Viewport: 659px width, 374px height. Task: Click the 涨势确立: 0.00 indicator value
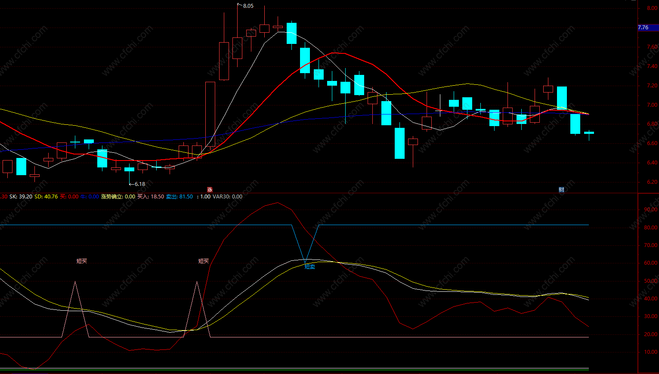click(118, 196)
